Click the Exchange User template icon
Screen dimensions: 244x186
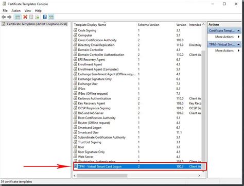[75, 83]
